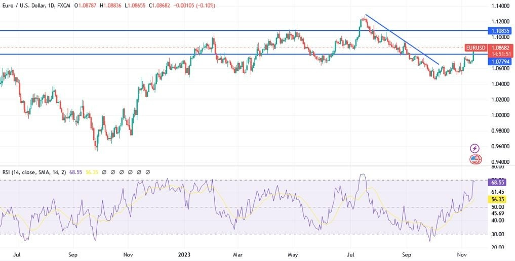Click the purple lightning bolt icon
515x261 pixels.
pyautogui.click(x=474, y=148)
